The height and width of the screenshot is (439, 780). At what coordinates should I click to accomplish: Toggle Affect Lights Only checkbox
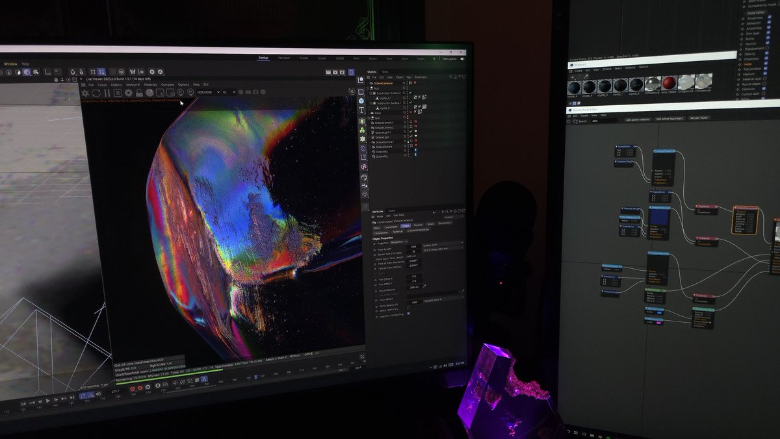coord(408,308)
